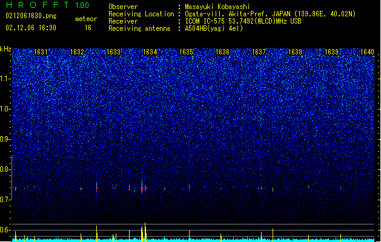Select the file name 0212061630.png

(x=31, y=16)
